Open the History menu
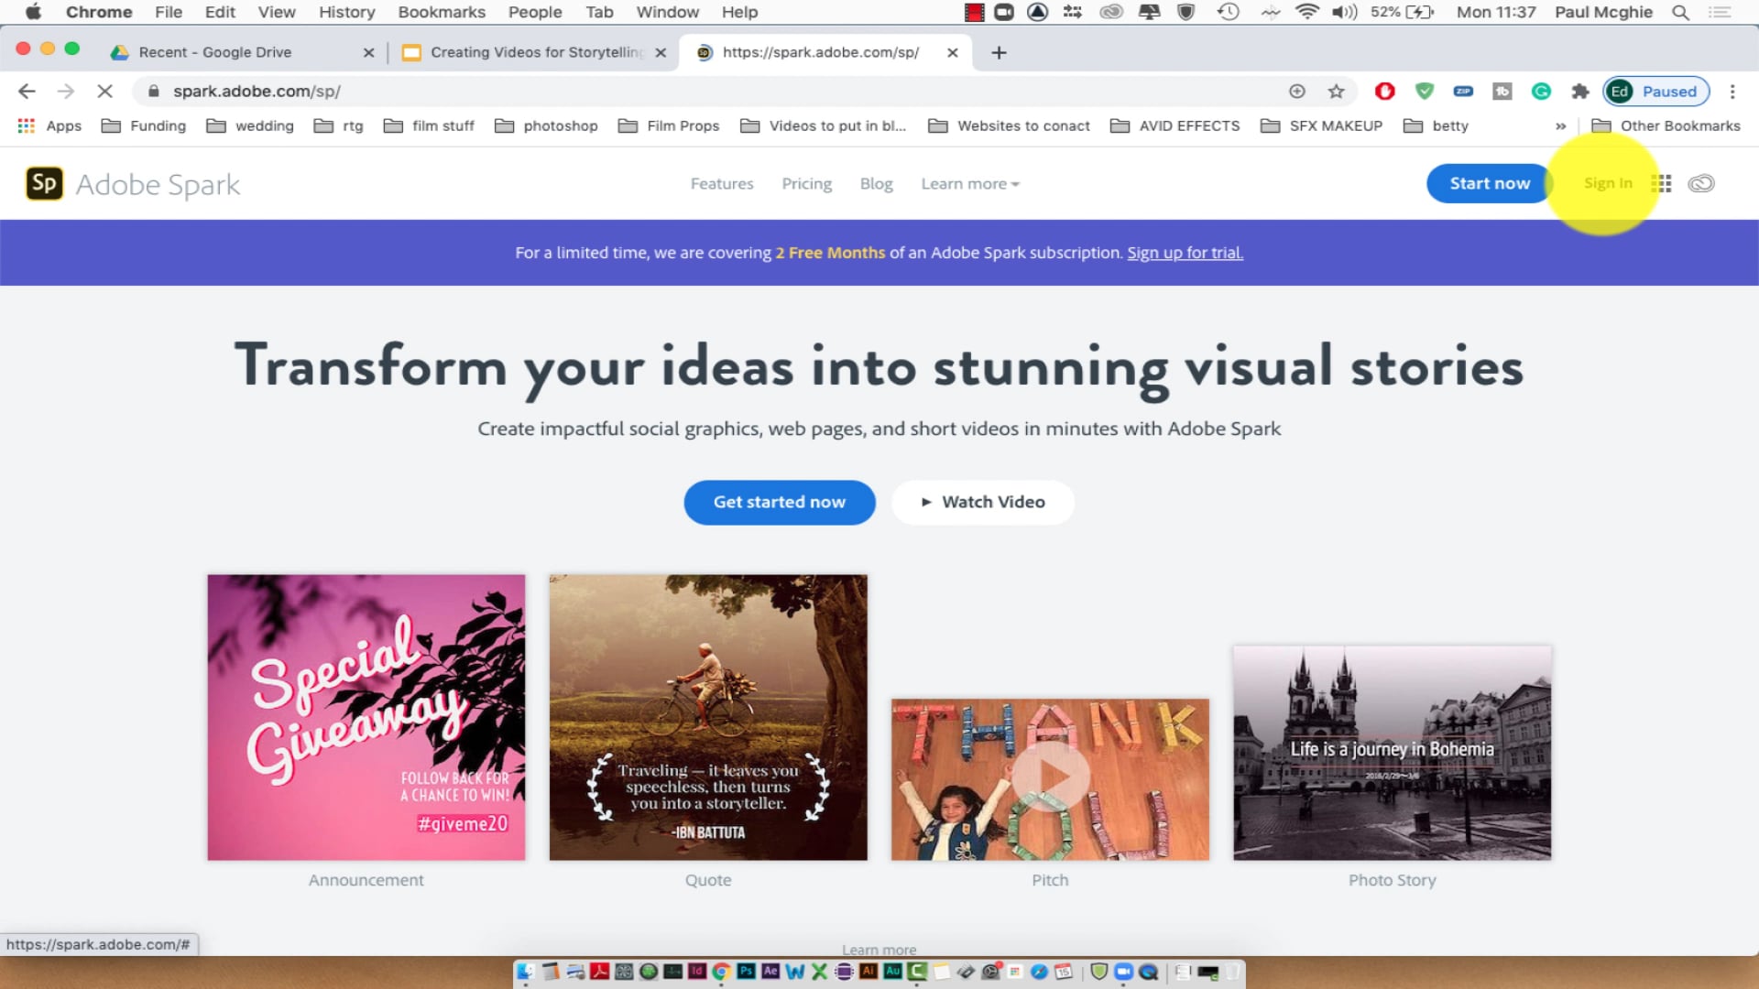 point(345,12)
